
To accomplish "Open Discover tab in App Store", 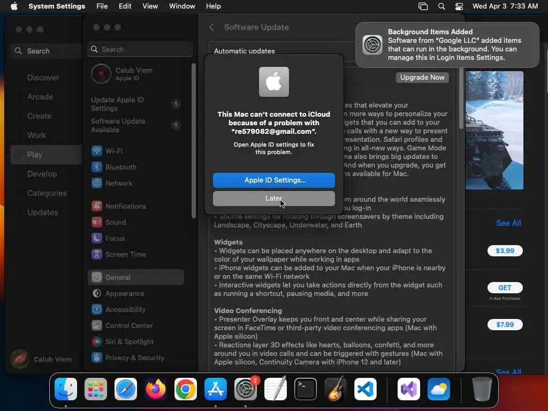I will [46, 78].
